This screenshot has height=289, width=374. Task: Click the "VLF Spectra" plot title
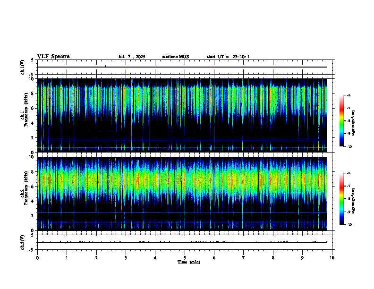pos(53,57)
